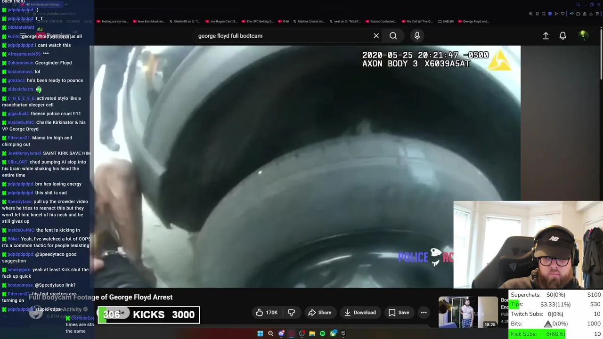Open the three-dot more actions menu
This screenshot has width=603, height=339.
[x=424, y=313]
